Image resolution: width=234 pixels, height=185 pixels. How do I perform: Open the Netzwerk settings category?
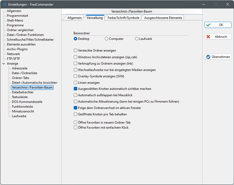(14, 54)
